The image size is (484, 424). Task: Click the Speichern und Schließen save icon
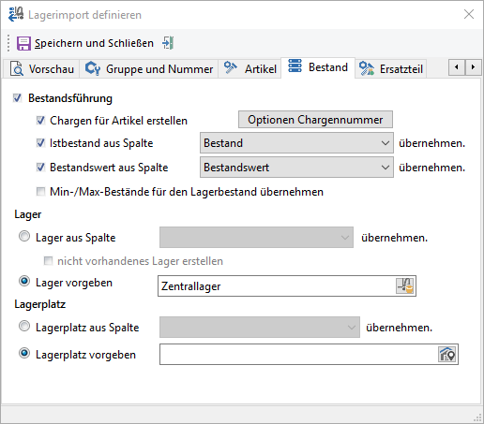coord(23,43)
